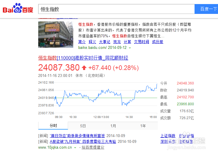Click the +67.440 (+0.28%) change text
Screen dimensions: 218x155
pyautogui.click(x=113, y=68)
